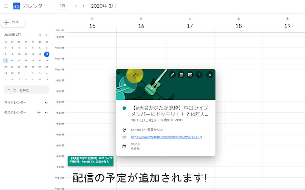Delete the event with trash icon
The width and height of the screenshot is (305, 190).
[x=181, y=75]
